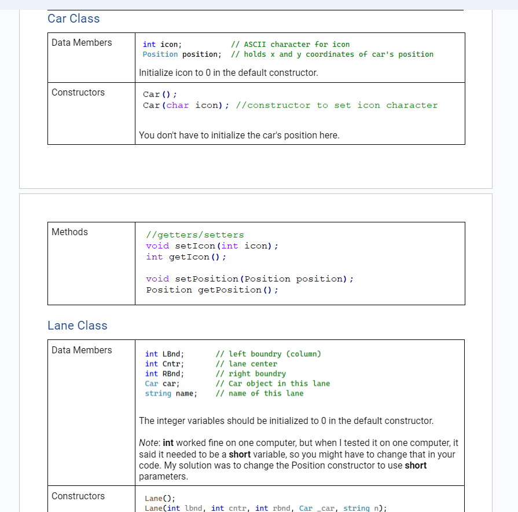Click "You don't have to initialize the car's position here."
The image size is (518, 512).
tap(239, 135)
